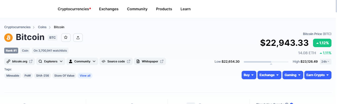Open the Buy dropdown button
337x104 pixels.
249,75
